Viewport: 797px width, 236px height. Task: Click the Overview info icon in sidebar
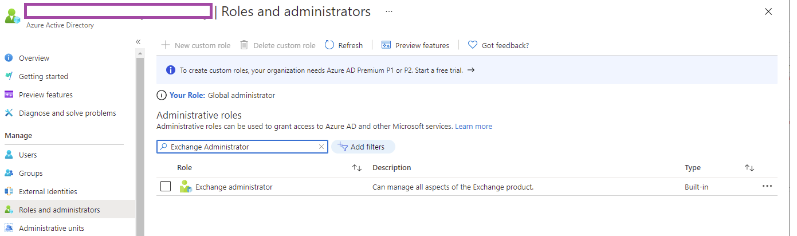pyautogui.click(x=9, y=58)
